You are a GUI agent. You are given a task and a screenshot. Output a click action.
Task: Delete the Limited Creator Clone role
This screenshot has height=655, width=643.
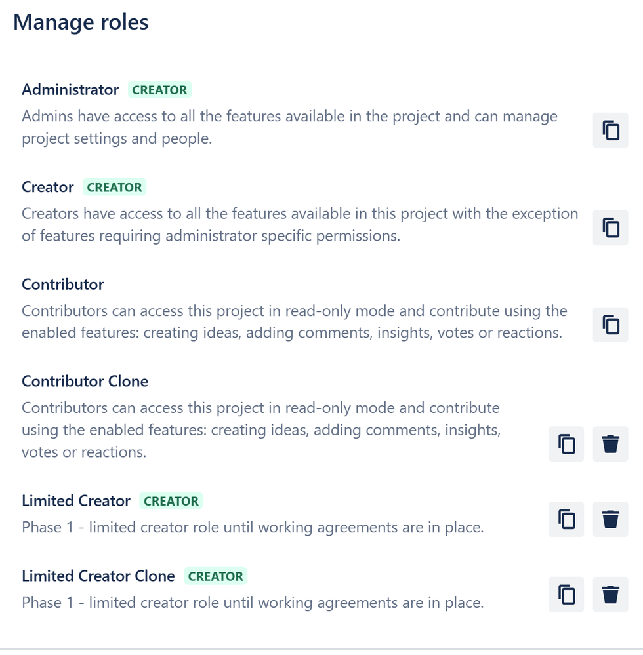pos(610,594)
